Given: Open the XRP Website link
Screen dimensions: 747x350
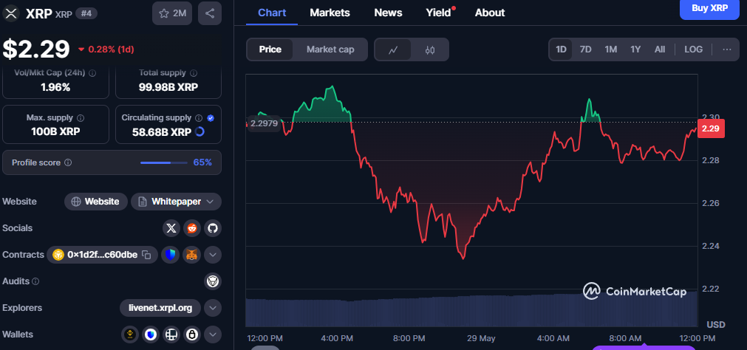Looking at the screenshot, I should [x=96, y=202].
